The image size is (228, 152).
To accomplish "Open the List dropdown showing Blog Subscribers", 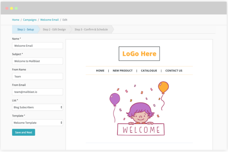I will [38, 107].
